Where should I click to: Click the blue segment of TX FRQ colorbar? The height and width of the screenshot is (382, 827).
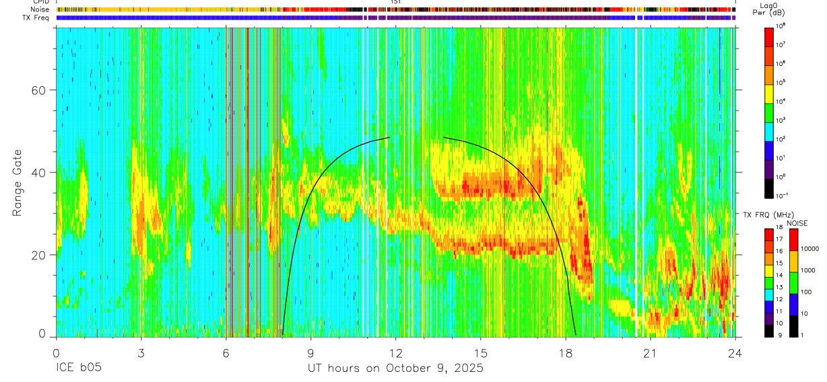[x=769, y=307]
